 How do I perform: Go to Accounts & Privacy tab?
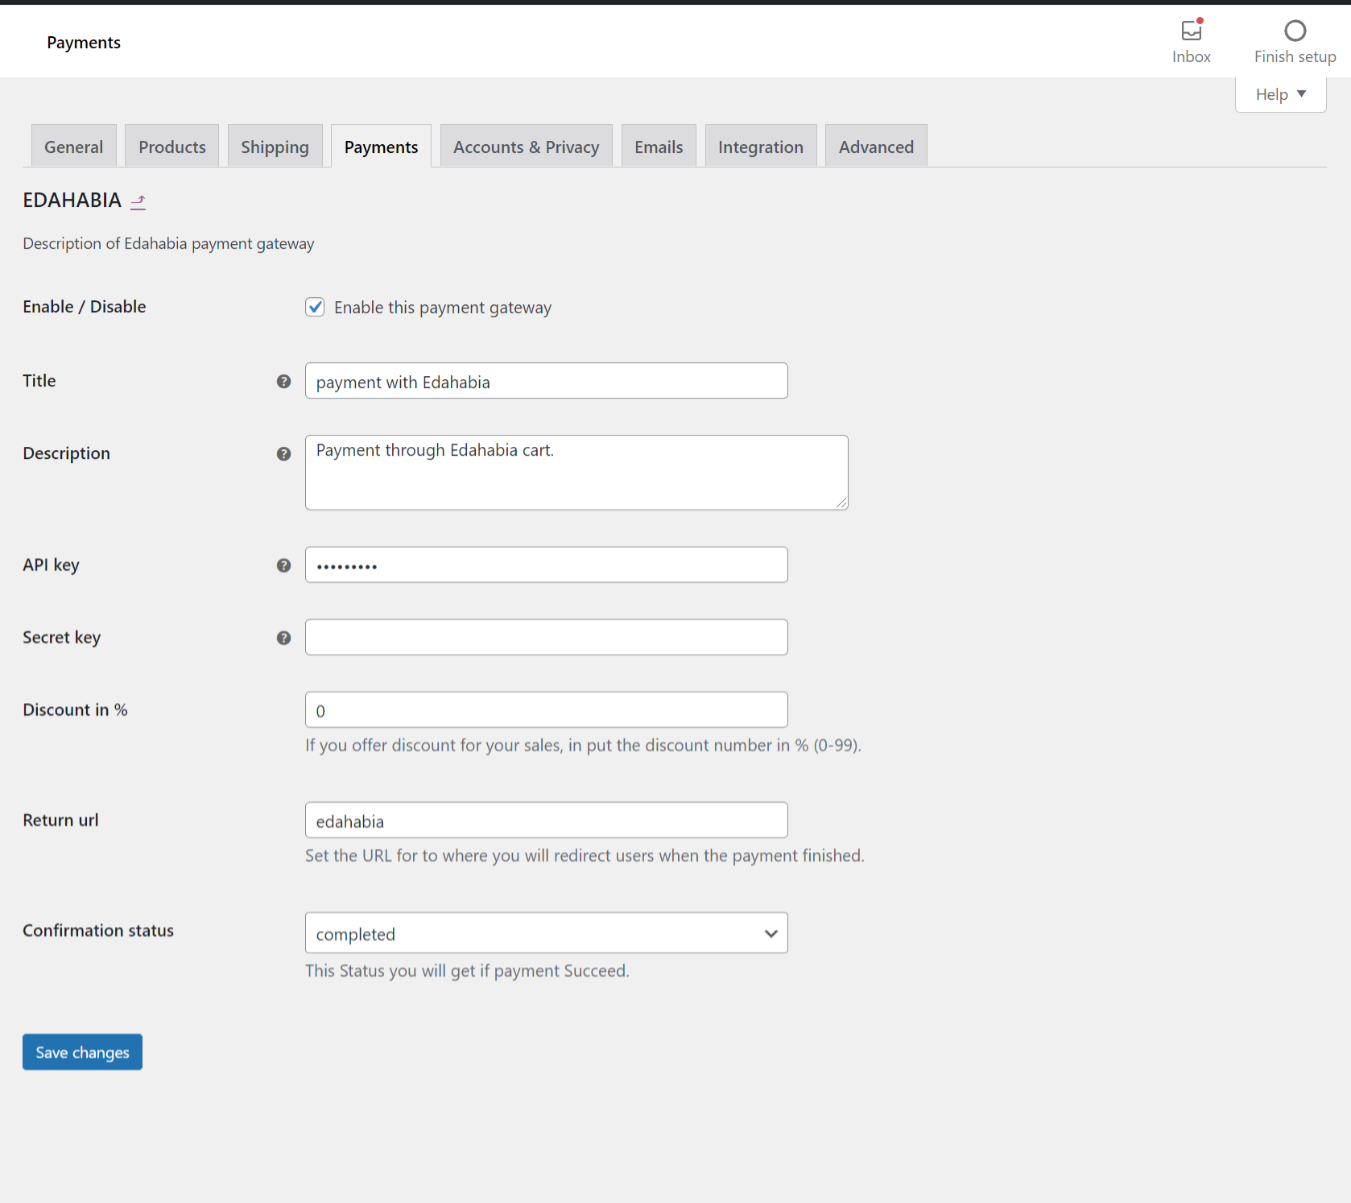(526, 146)
